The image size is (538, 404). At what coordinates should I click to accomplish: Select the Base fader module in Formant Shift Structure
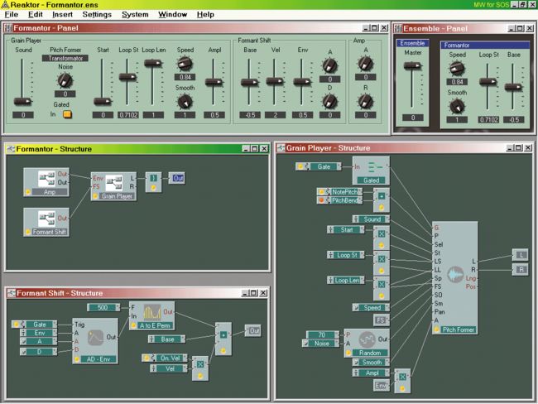tap(166, 339)
